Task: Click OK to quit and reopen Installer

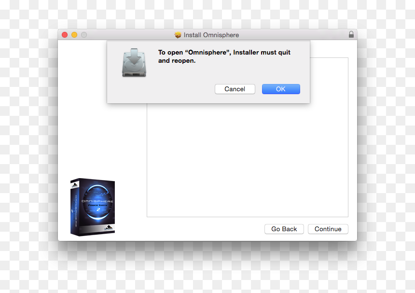Action: tap(281, 89)
